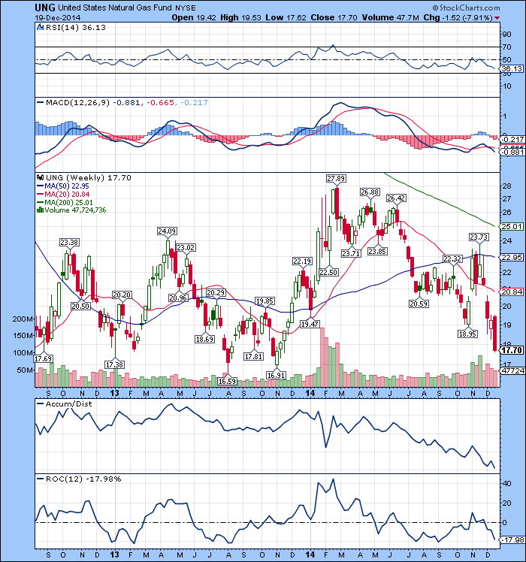This screenshot has width=526, height=562.
Task: Click the MA(20) 20.84 legend text
Action: 67,195
